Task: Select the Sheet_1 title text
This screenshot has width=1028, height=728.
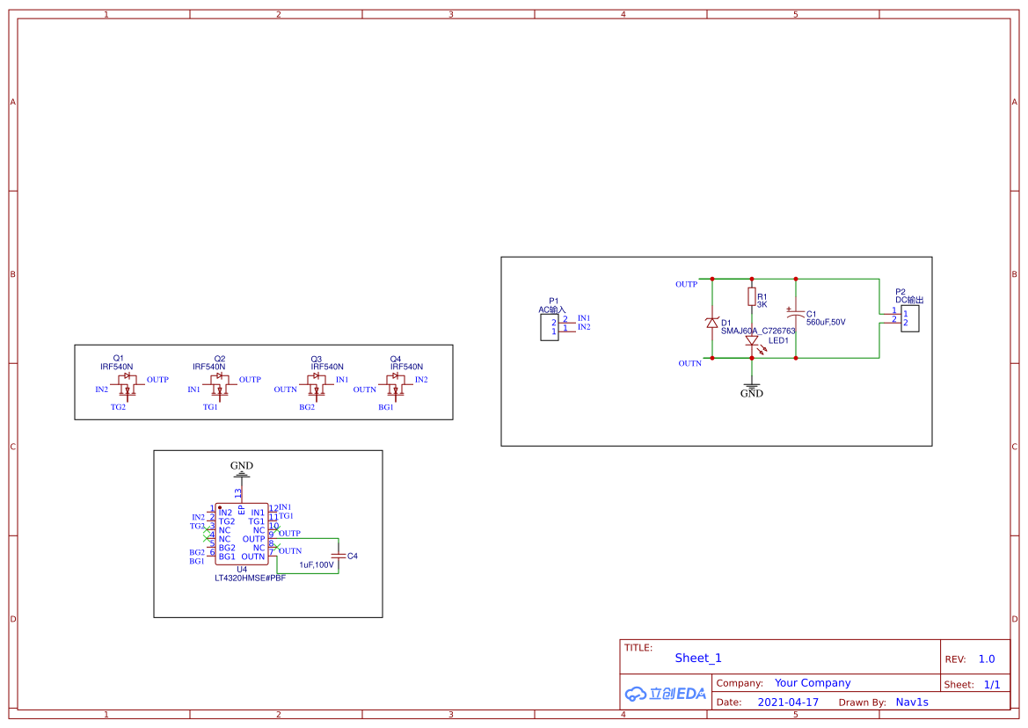Action: coord(698,658)
